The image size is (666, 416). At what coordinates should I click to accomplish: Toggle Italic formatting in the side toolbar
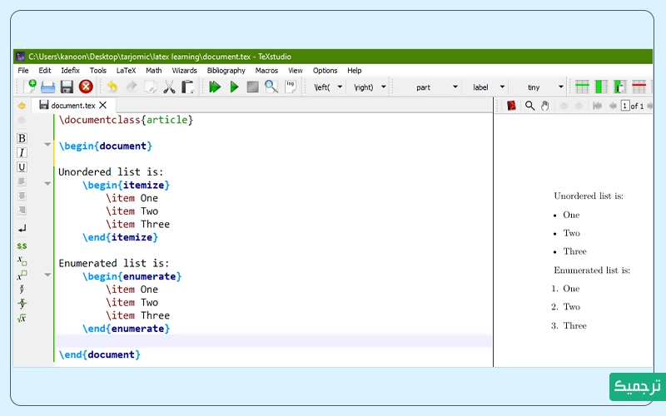pyautogui.click(x=22, y=152)
